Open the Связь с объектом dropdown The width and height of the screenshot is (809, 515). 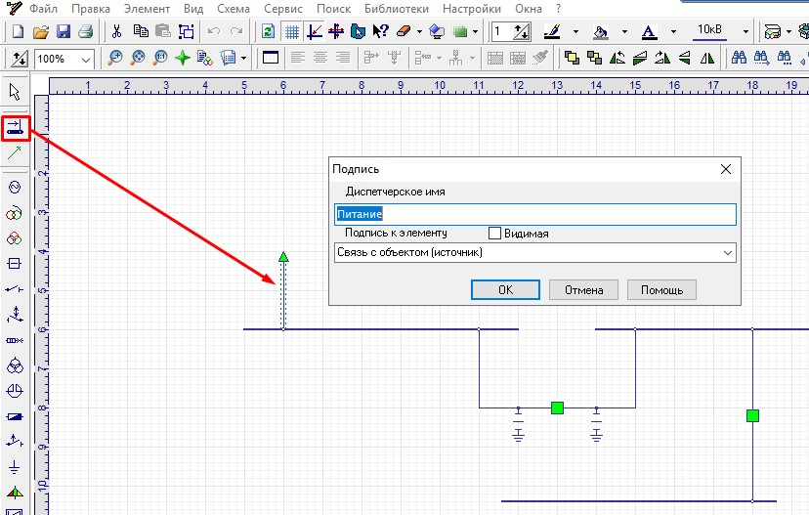pos(727,253)
